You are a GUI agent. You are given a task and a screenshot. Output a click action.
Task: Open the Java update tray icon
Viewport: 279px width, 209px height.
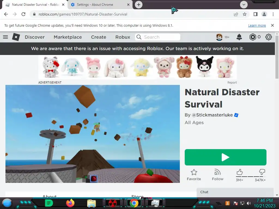click(x=228, y=203)
